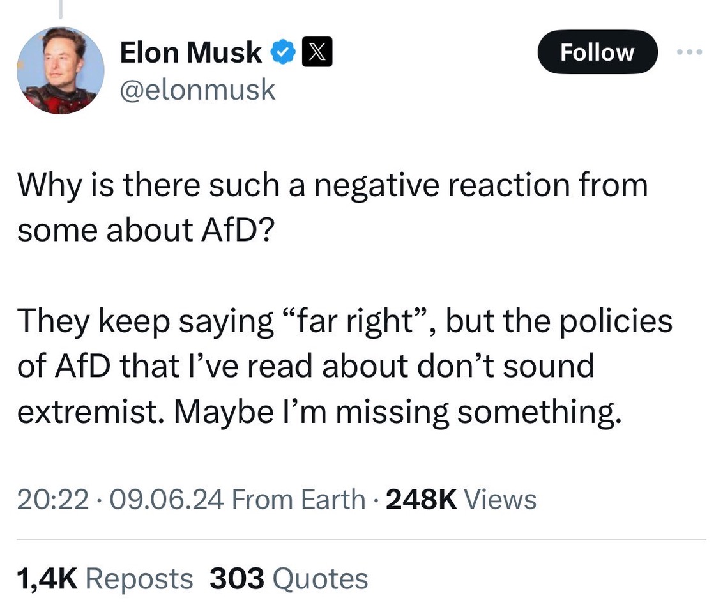Click the From Earth location label

coord(298,499)
